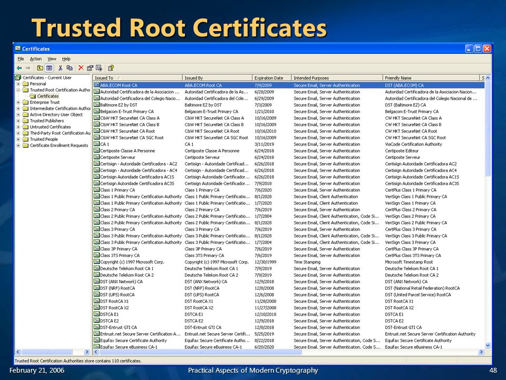Click certificate icon for Class 3P Primary CA
506x380 pixels.
pyautogui.click(x=96, y=249)
